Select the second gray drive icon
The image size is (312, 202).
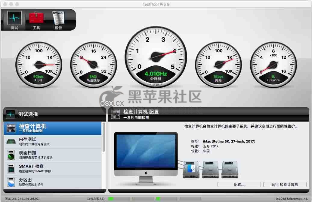[x=211, y=169]
